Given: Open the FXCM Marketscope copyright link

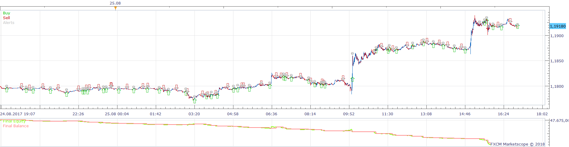Looking at the screenshot, I should click(517, 144).
